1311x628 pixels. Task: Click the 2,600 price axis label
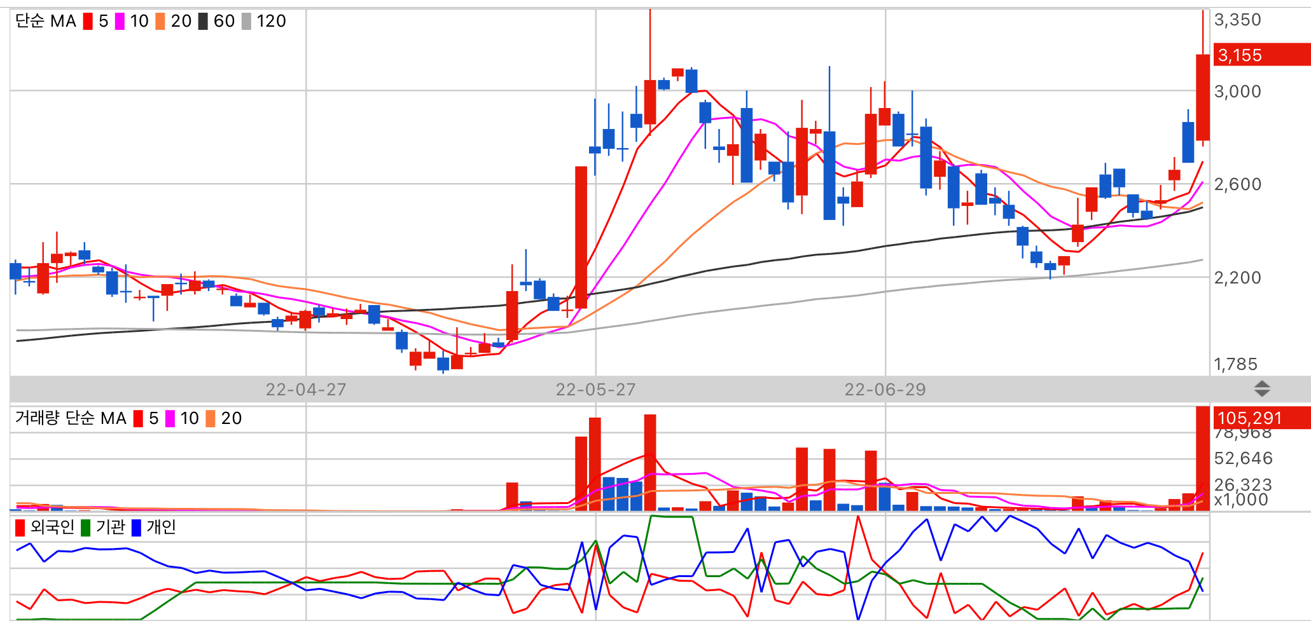(1238, 184)
